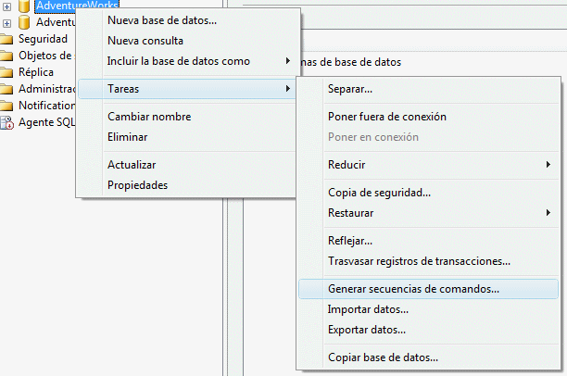Screen dimensions: 567x376
Task: Open the Tareas submenu arrow
Action: pos(288,89)
